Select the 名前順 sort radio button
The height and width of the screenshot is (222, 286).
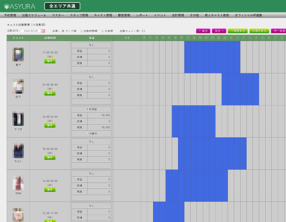point(102,31)
